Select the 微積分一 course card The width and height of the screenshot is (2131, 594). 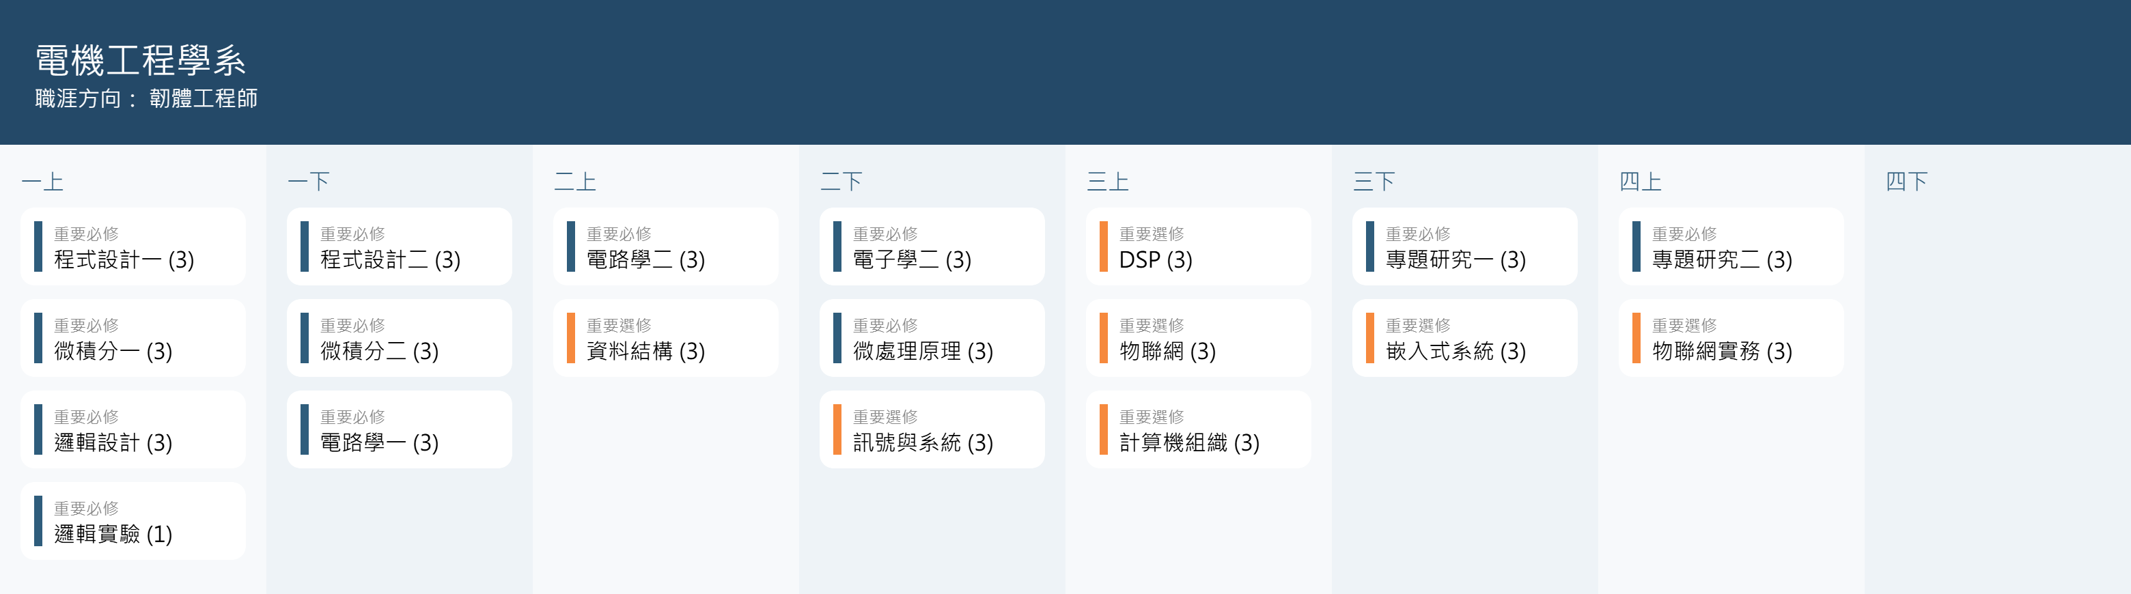point(133,339)
